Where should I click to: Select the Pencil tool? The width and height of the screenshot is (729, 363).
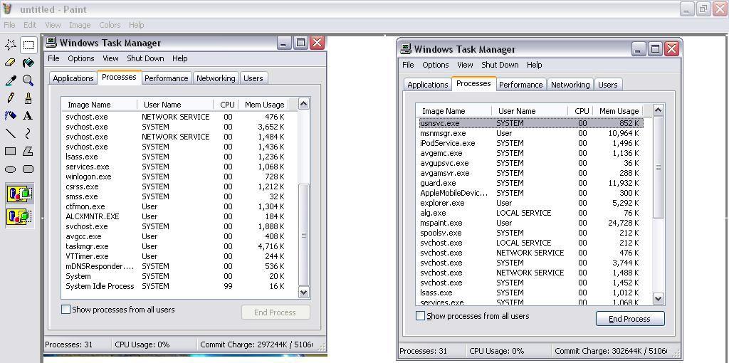click(11, 98)
